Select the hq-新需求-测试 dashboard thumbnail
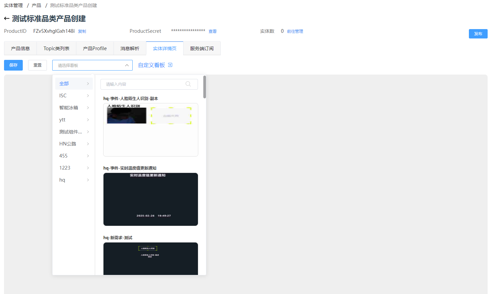The width and height of the screenshot is (493, 294). pyautogui.click(x=151, y=259)
